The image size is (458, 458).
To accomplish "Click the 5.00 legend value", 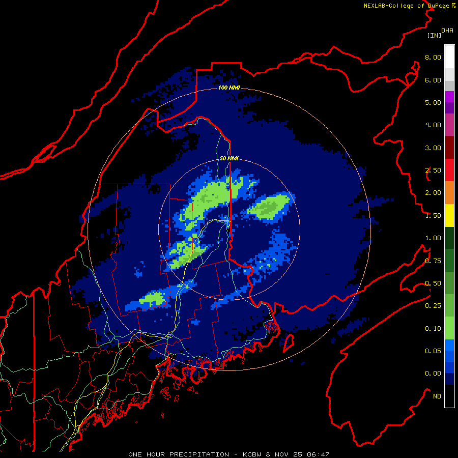I will coord(433,102).
